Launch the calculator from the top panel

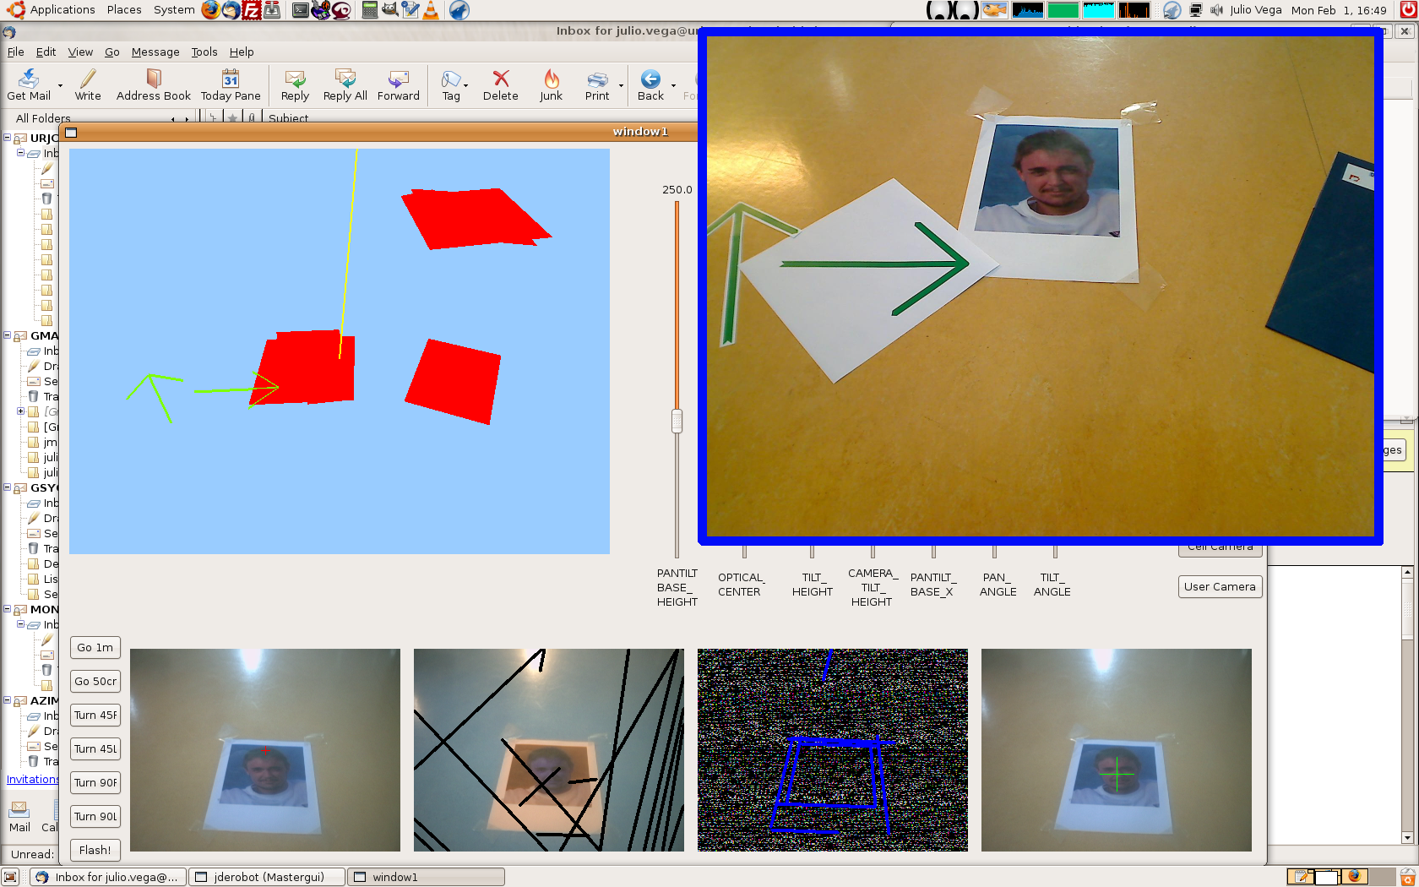[369, 10]
